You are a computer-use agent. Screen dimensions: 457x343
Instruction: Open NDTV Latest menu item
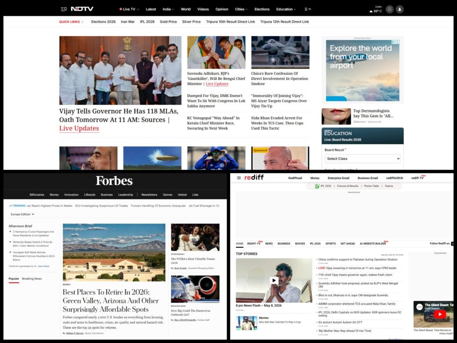coord(151,9)
